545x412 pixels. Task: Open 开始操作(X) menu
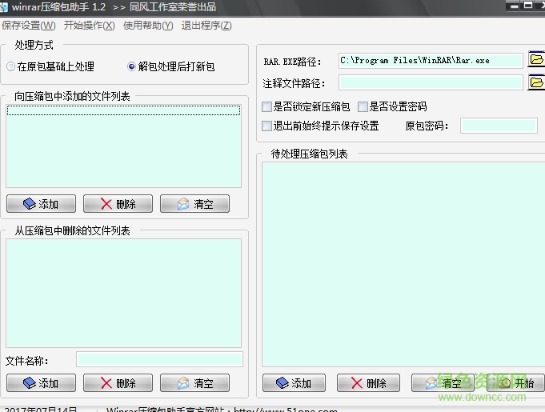pyautogui.click(x=89, y=25)
